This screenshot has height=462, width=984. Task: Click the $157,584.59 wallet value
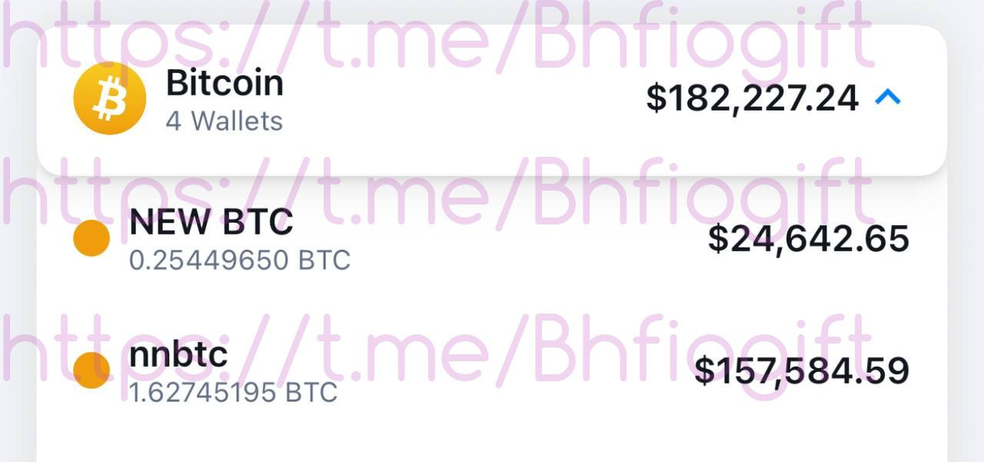[x=802, y=371]
